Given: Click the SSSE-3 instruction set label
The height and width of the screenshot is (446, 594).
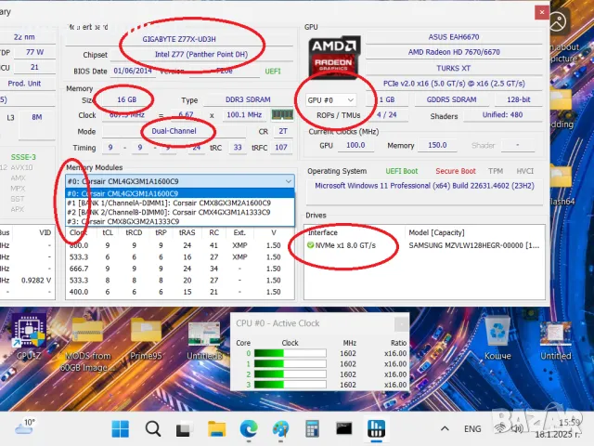Looking at the screenshot, I should [x=23, y=157].
